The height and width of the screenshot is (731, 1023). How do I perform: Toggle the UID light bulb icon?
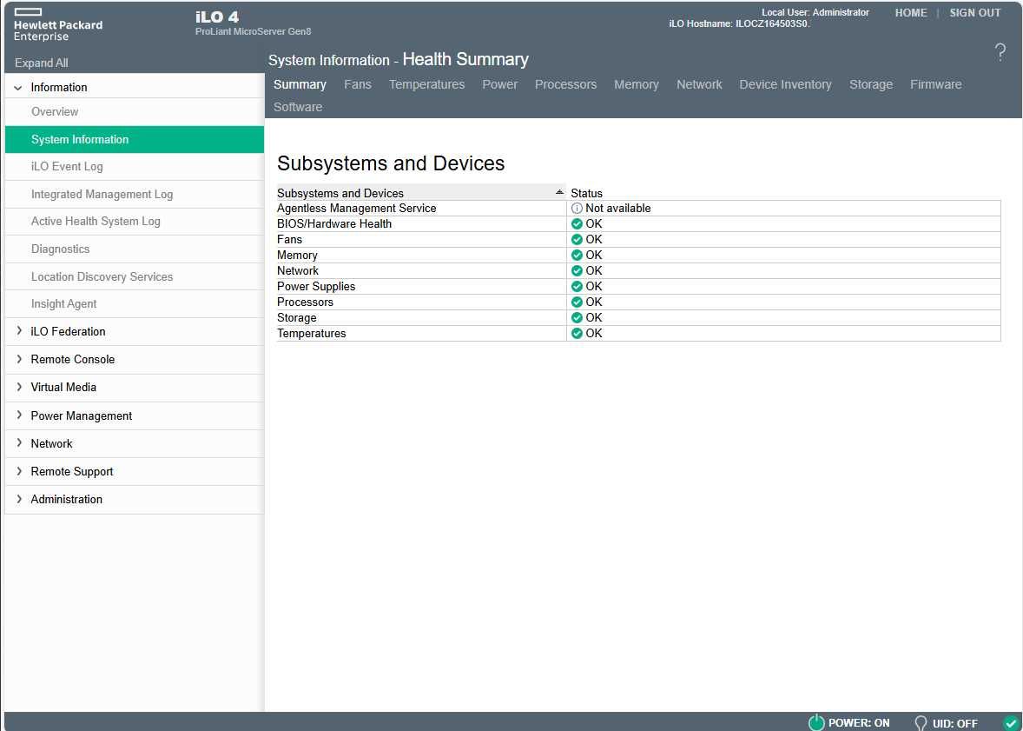pyautogui.click(x=921, y=722)
